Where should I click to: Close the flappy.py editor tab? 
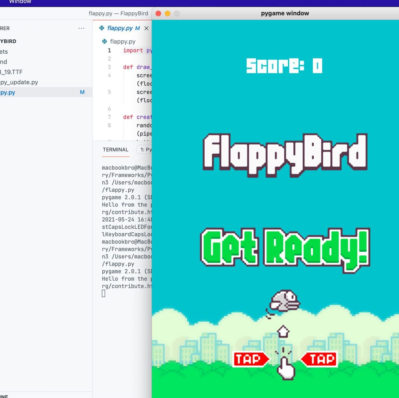pyautogui.click(x=146, y=28)
